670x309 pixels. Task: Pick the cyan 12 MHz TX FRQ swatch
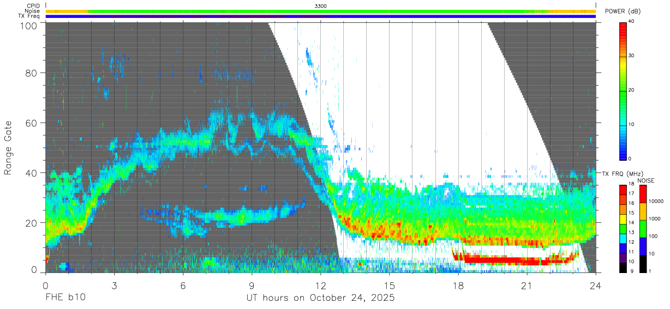(624, 238)
